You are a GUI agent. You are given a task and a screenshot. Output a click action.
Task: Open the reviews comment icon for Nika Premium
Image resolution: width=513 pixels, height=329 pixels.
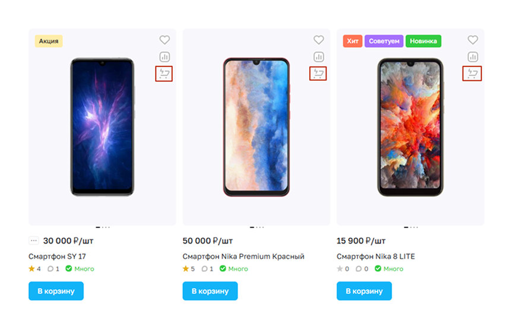coord(205,269)
